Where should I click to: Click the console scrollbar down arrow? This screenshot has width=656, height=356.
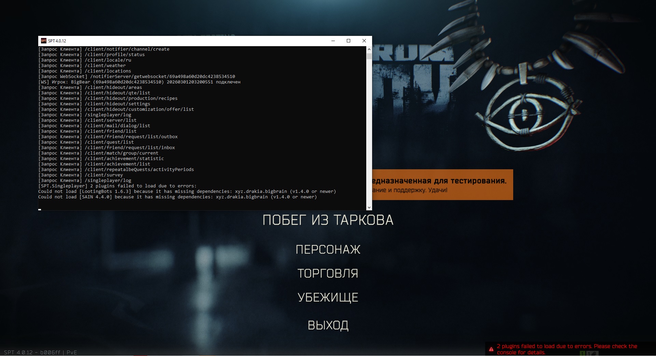click(x=369, y=208)
